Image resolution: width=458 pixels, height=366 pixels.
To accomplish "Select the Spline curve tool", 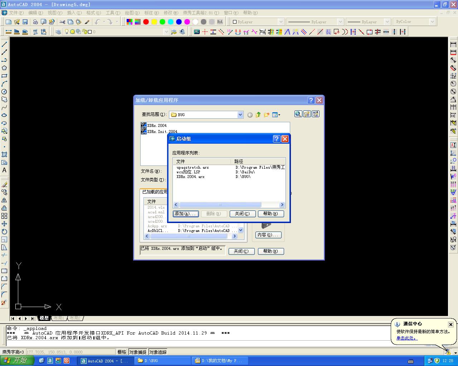I will click(x=4, y=107).
